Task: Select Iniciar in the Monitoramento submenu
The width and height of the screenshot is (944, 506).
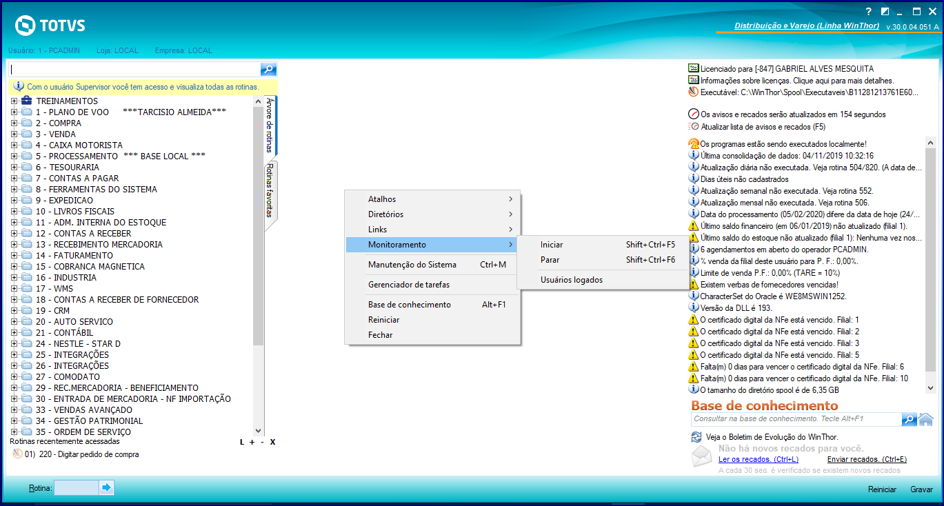Action: tap(603, 245)
